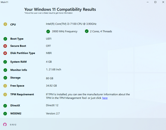
Task: Click the '3900 MHz Frequency' text
Action: click(x=64, y=31)
